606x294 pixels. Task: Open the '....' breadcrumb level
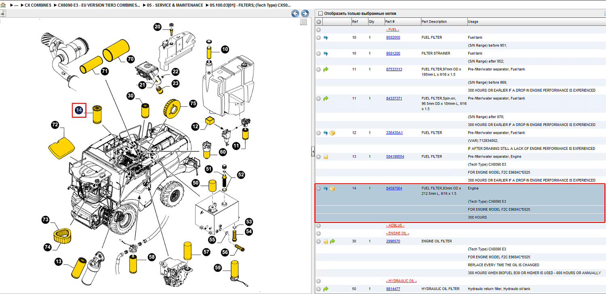[16, 5]
